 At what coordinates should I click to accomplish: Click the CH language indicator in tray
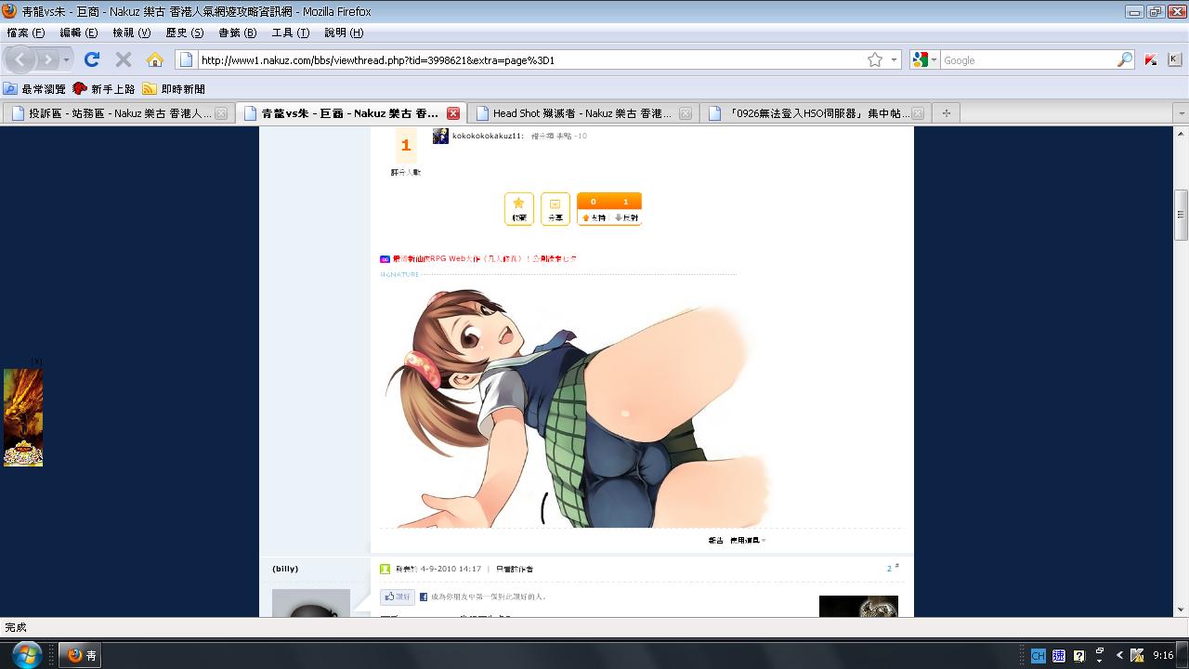tap(1038, 655)
